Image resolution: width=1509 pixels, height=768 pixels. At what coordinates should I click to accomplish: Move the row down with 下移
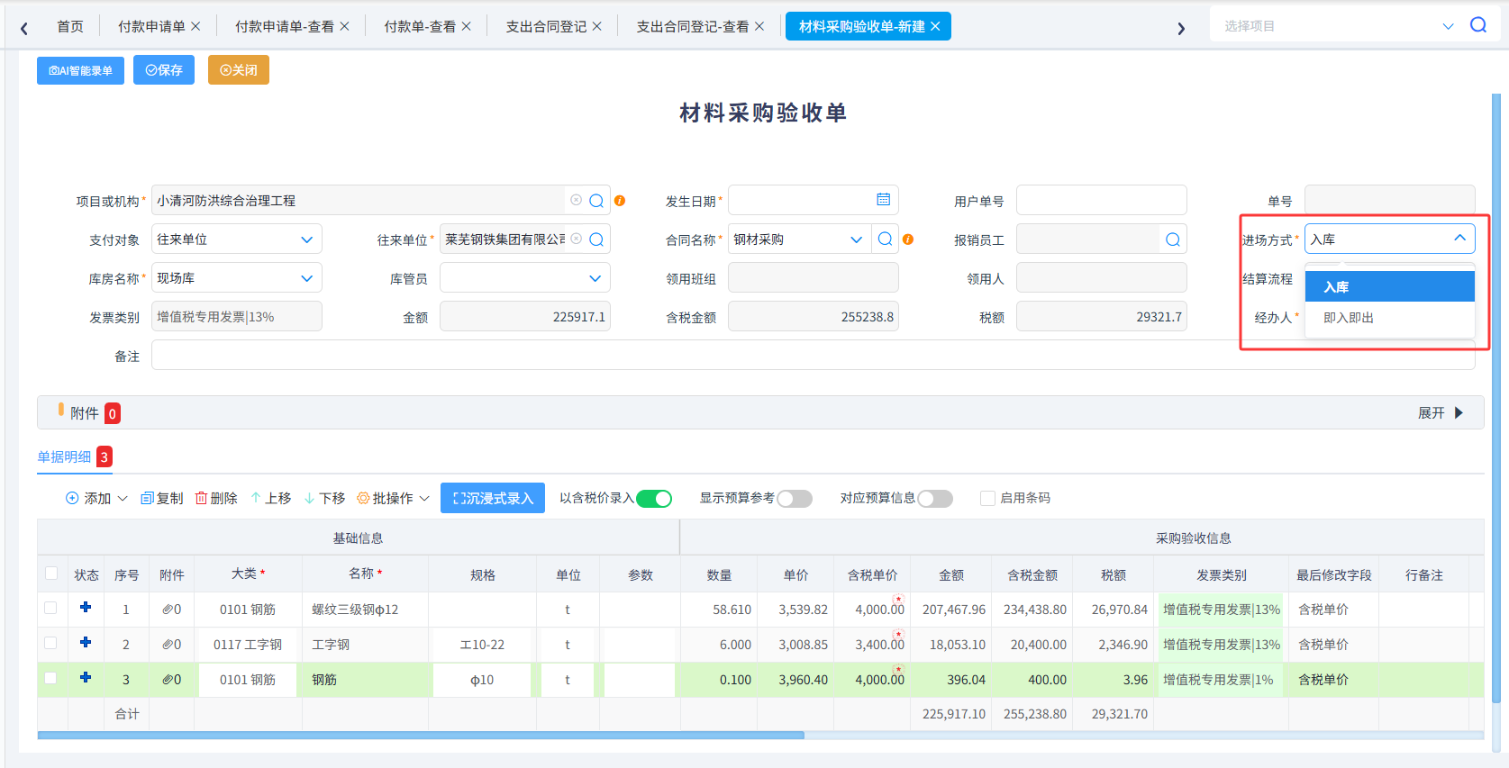325,498
